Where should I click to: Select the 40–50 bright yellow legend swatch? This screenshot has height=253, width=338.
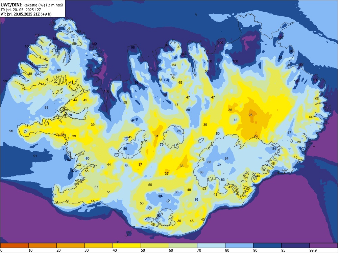coord(127,246)
